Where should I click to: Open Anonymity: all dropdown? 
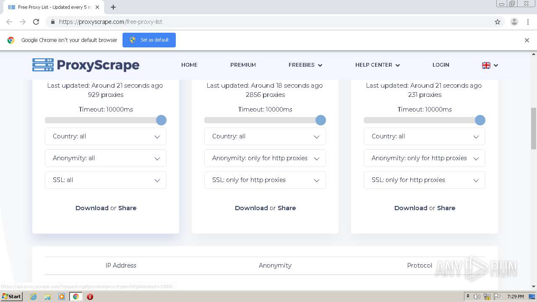point(106,158)
